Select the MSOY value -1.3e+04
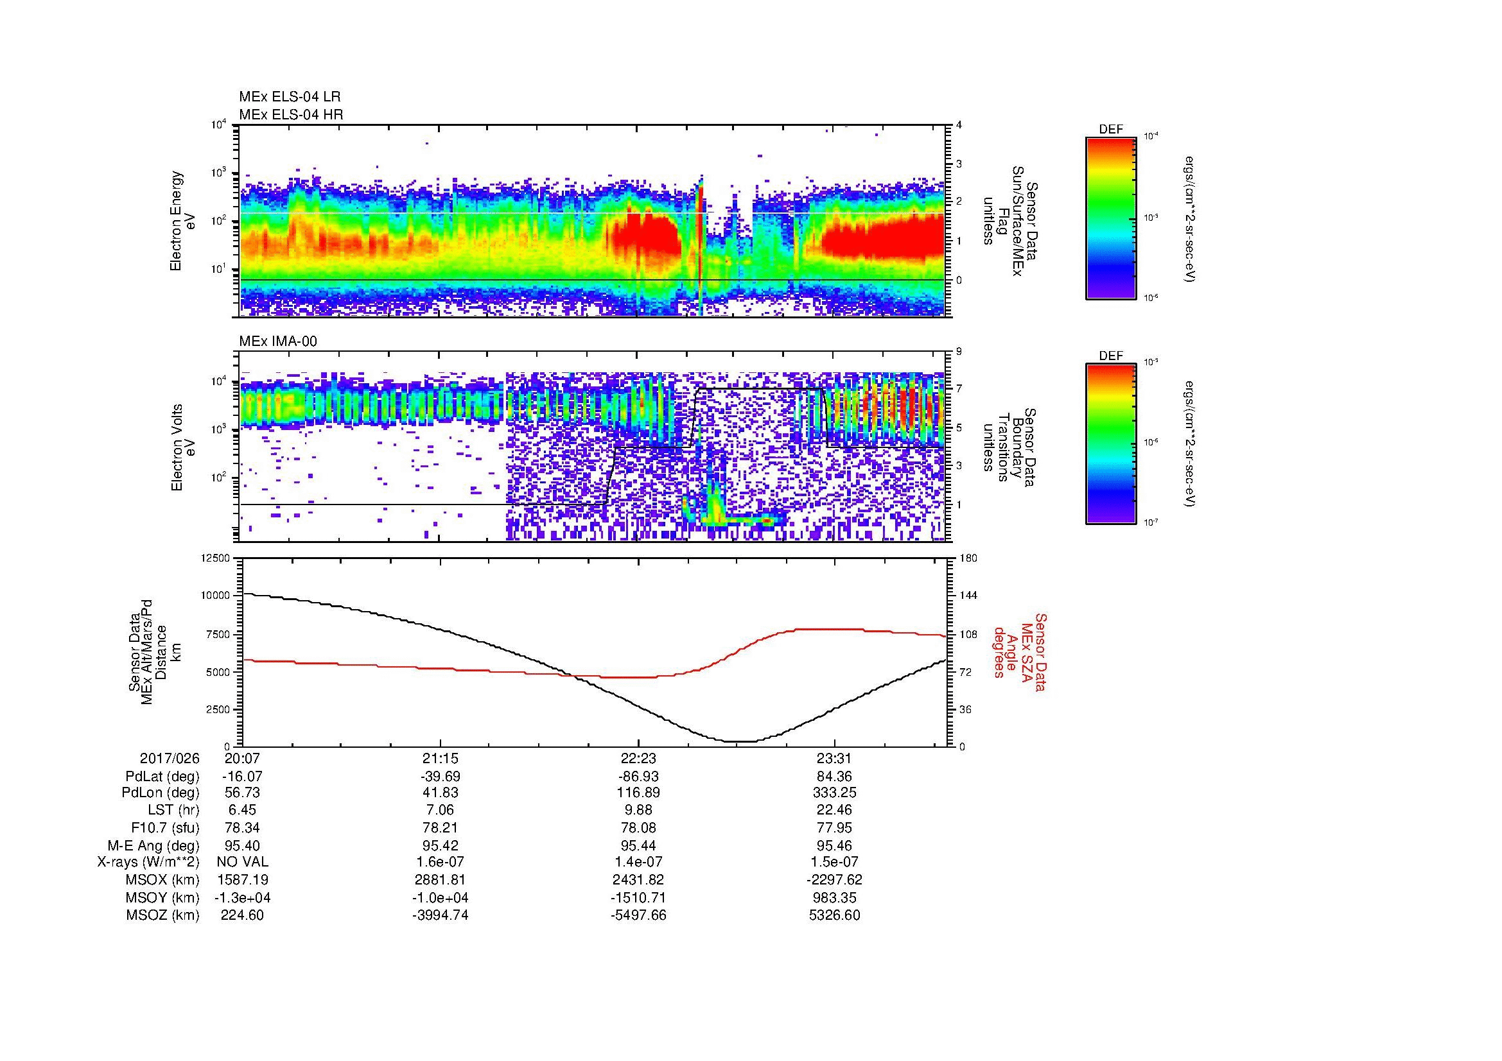The width and height of the screenshot is (1502, 1061). [243, 897]
